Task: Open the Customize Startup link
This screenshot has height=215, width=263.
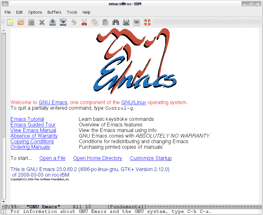Action: pyautogui.click(x=151, y=158)
